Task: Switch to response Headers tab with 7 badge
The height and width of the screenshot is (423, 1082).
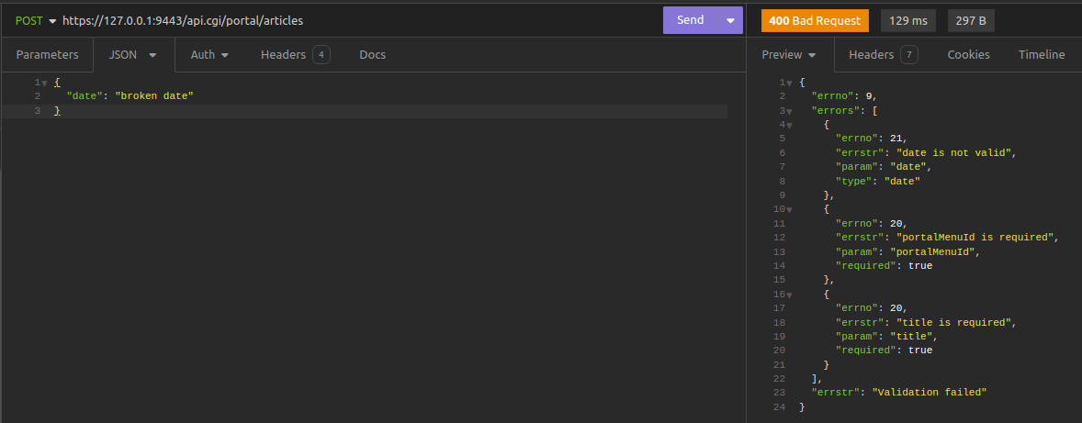Action: (x=882, y=55)
